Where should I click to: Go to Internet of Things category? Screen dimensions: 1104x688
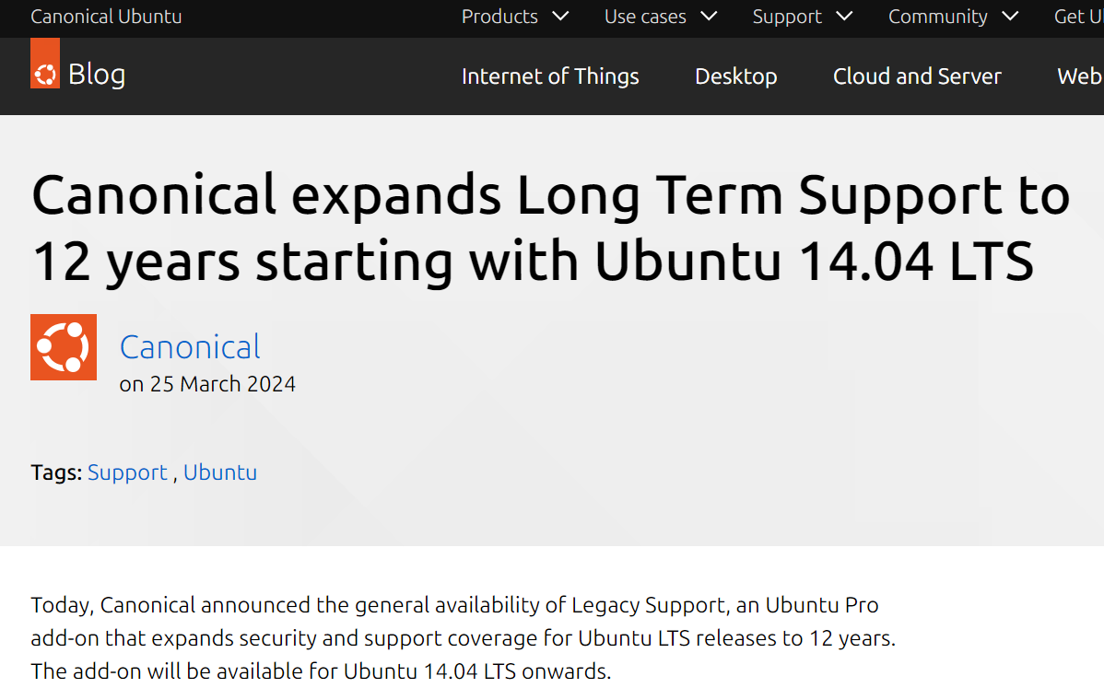tap(550, 76)
